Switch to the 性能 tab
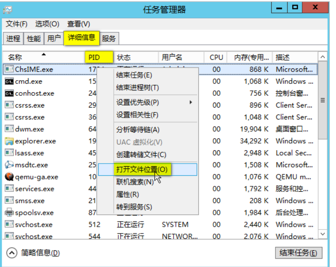The image size is (336, 267). pyautogui.click(x=34, y=39)
